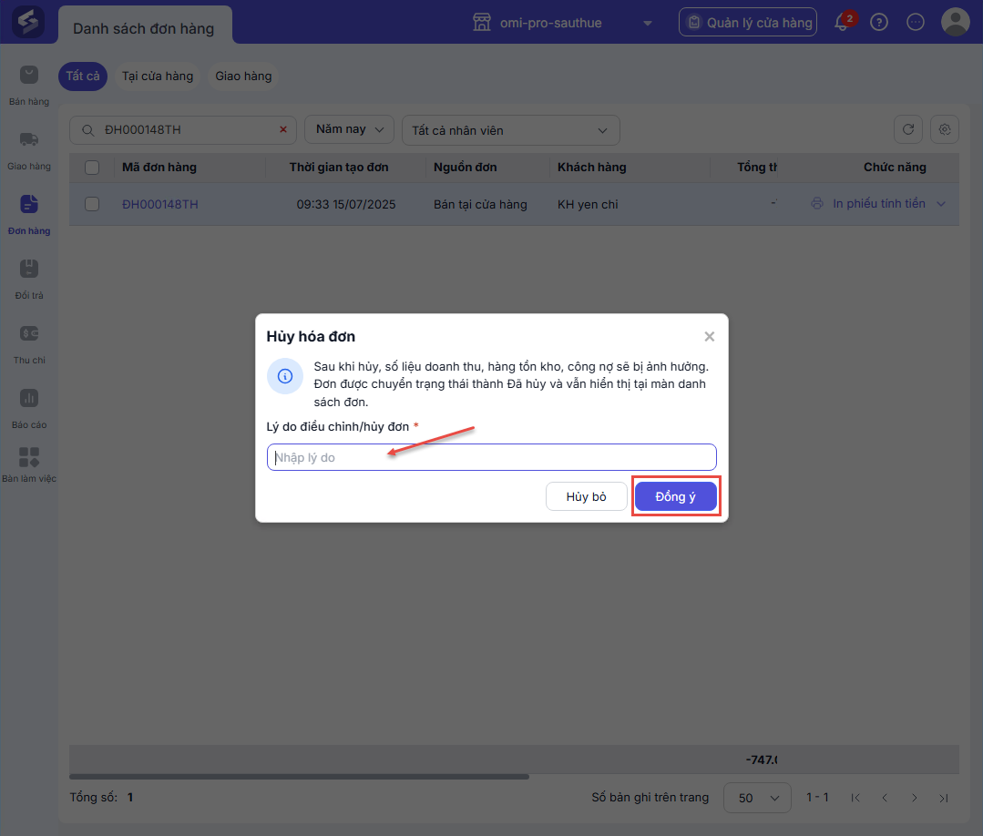Click the app logo icon
The height and width of the screenshot is (836, 983).
point(28,22)
